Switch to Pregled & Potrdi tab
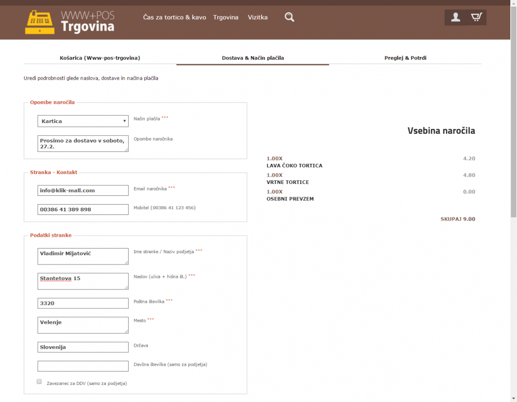The height and width of the screenshot is (402, 517). click(405, 58)
